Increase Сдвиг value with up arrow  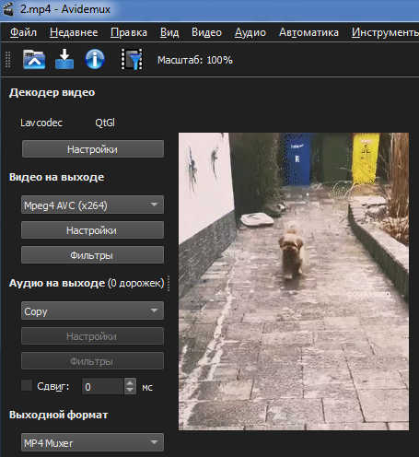(x=130, y=382)
